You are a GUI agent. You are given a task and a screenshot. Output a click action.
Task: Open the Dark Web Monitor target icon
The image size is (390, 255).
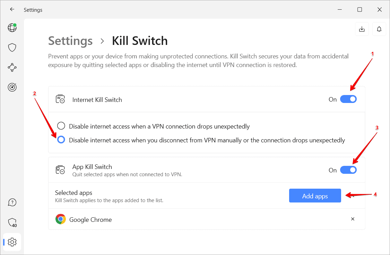[12, 87]
